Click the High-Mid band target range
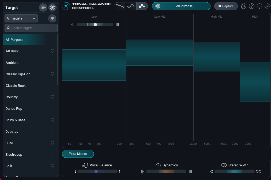 pos(217,57)
